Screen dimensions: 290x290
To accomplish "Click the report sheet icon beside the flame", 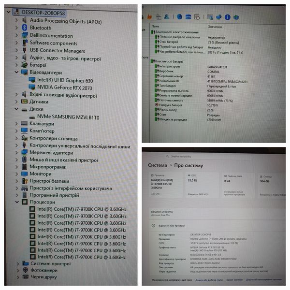I will pyautogui.click(x=159, y=17).
